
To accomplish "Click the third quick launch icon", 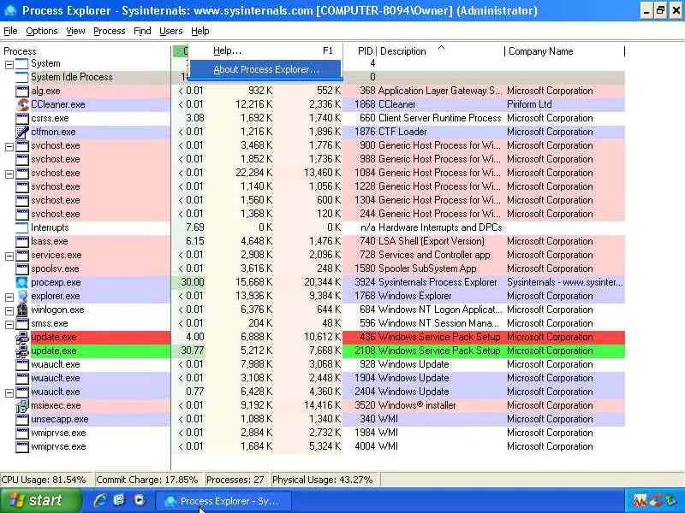I will pos(140,500).
